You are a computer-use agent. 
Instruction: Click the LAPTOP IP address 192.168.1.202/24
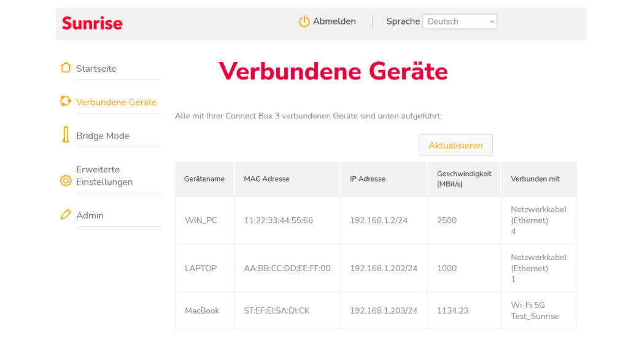pos(384,268)
